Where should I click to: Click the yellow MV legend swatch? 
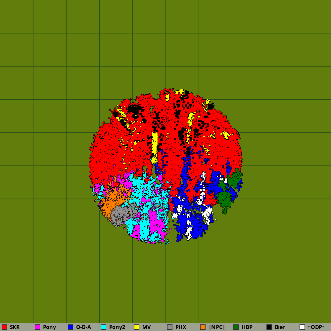pyautogui.click(x=137, y=327)
